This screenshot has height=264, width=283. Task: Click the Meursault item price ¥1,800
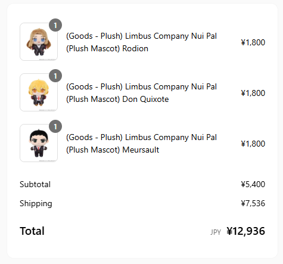253,144
